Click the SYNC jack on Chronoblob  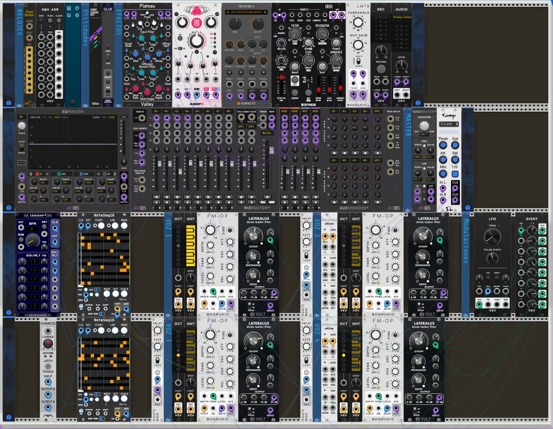(197, 95)
